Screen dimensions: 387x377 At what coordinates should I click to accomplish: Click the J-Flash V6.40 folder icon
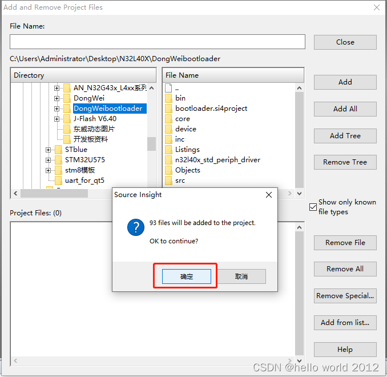67,119
